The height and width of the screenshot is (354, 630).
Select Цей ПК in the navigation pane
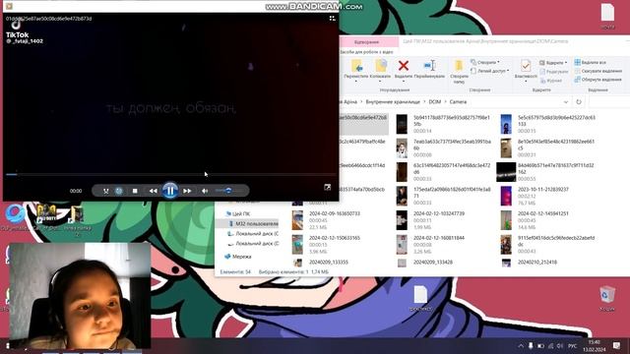coord(241,214)
